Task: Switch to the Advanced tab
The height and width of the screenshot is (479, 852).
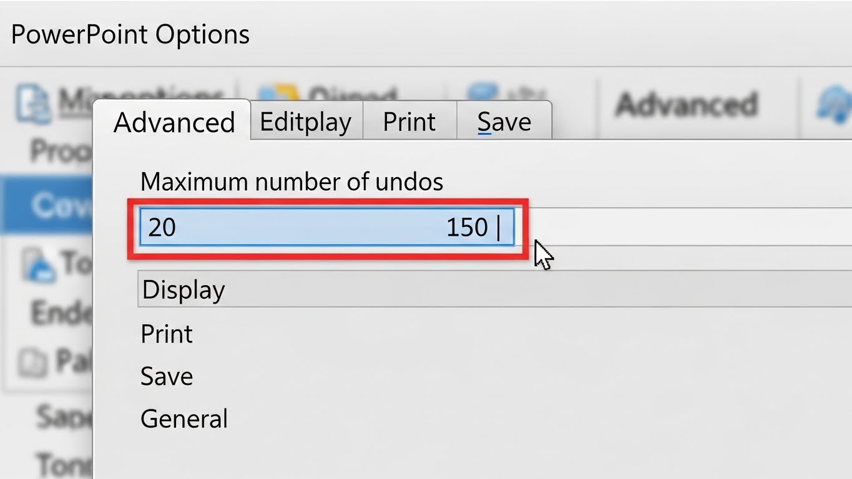Action: pyautogui.click(x=174, y=122)
